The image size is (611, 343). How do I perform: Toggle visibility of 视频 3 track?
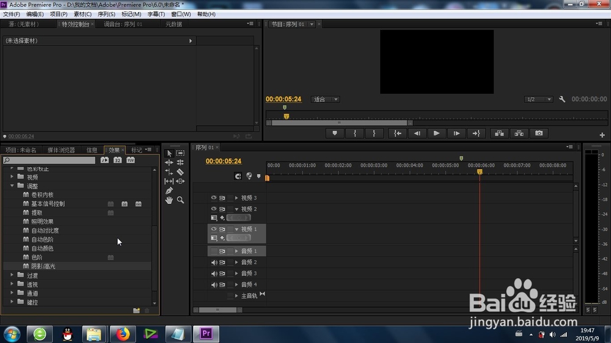213,198
